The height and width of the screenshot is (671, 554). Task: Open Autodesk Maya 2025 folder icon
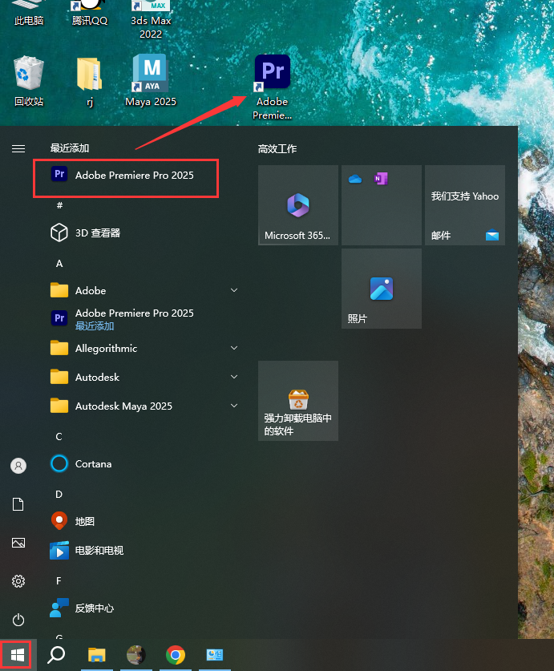coord(59,406)
